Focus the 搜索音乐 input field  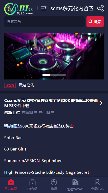click(44, 22)
